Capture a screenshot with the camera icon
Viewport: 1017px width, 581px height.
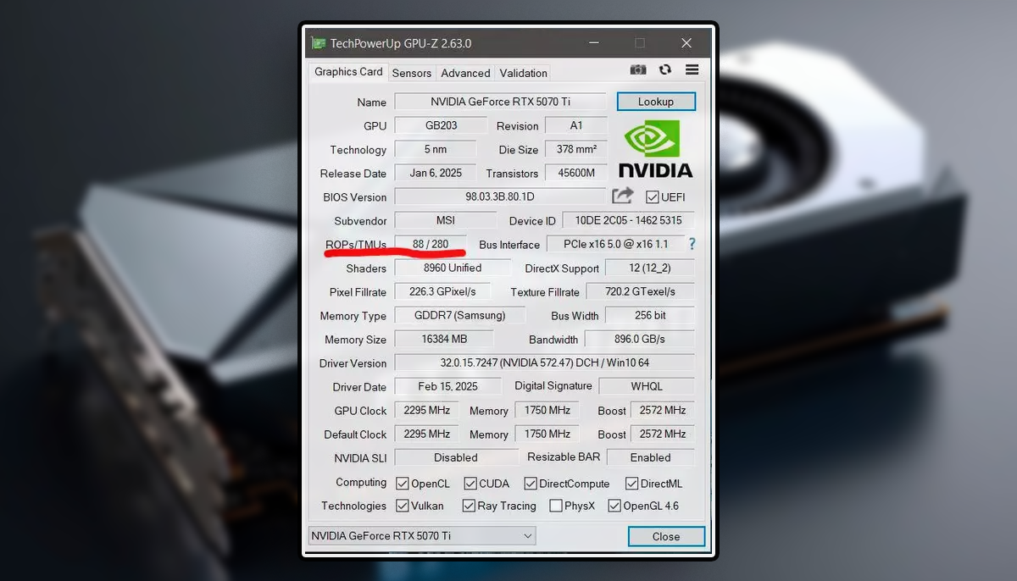click(x=638, y=69)
